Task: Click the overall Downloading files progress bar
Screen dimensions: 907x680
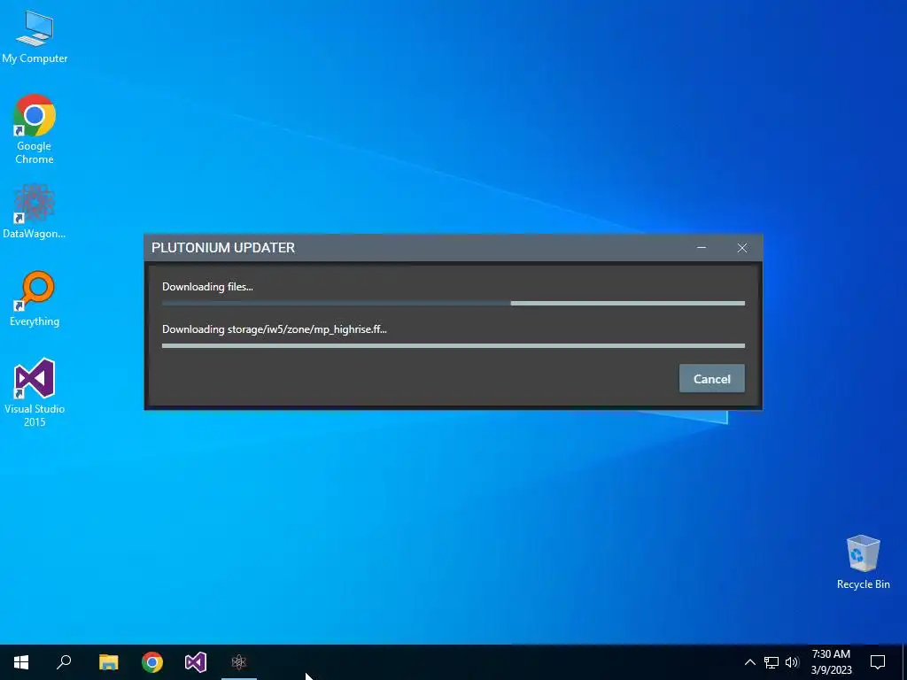Action: (453, 303)
